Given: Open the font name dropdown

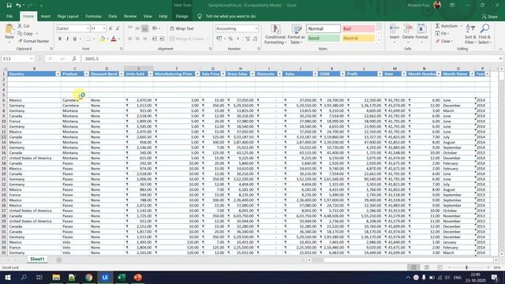Looking at the screenshot, I should 88,28.
